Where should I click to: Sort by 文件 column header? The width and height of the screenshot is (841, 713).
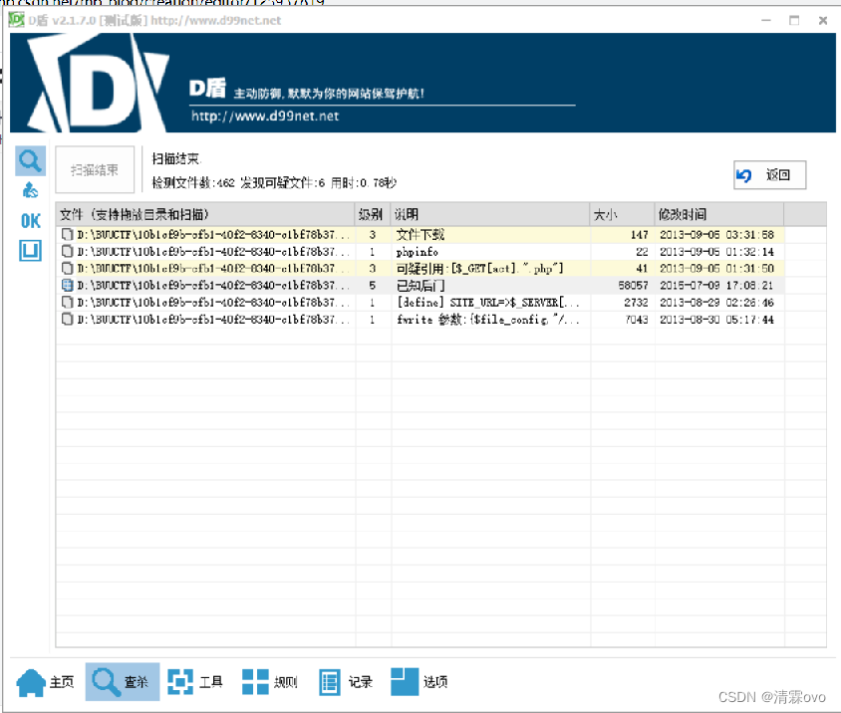pos(205,214)
